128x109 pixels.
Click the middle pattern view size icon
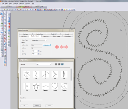[x=59, y=64]
